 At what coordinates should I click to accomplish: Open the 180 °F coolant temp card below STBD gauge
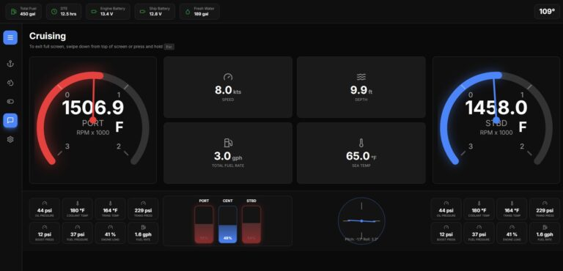click(479, 209)
